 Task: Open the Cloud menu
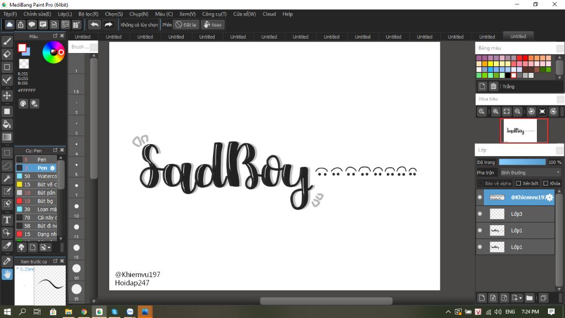(x=269, y=14)
